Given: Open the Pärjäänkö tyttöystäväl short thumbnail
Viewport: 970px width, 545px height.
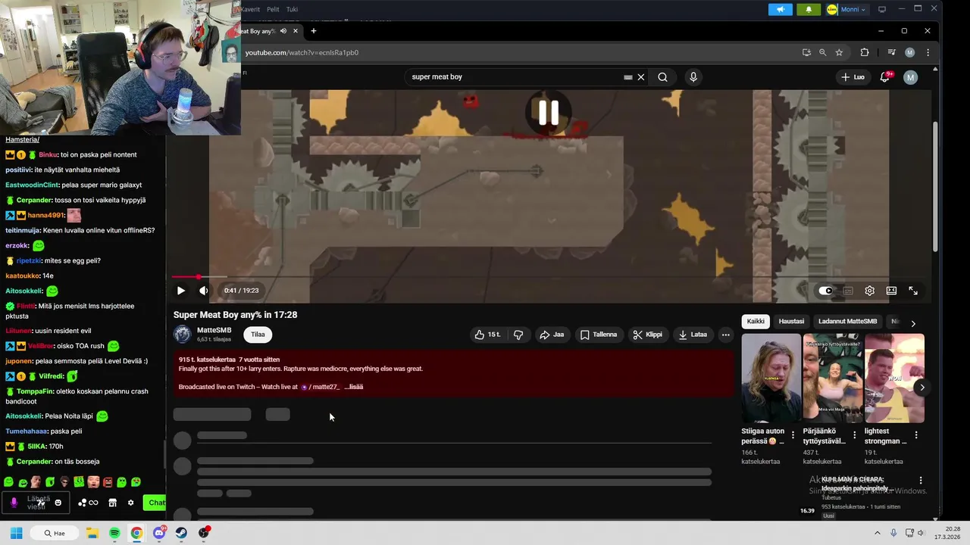Looking at the screenshot, I should (832, 378).
